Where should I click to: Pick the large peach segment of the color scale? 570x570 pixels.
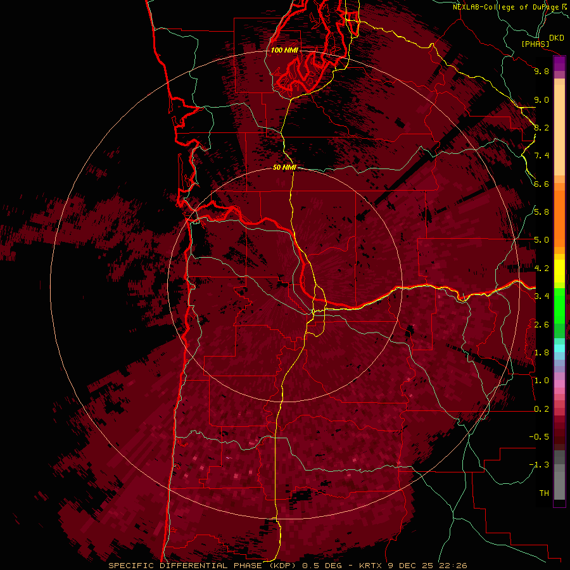pos(559,130)
